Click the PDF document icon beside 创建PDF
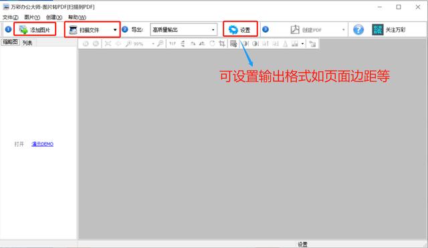 295,29
